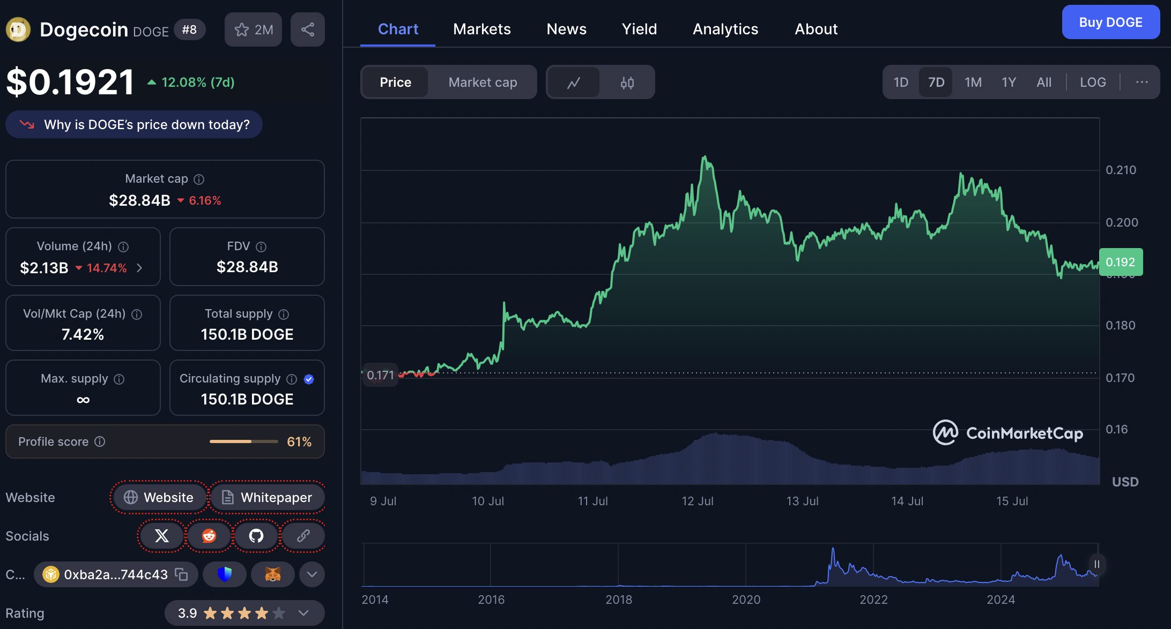Show Market cap info icon
This screenshot has width=1171, height=629.
(199, 179)
